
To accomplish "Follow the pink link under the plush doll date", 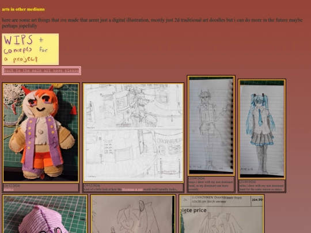I will pyautogui.click(x=9, y=189).
